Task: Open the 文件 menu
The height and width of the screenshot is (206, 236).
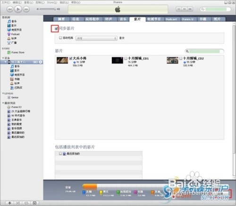Action: pos(6,2)
